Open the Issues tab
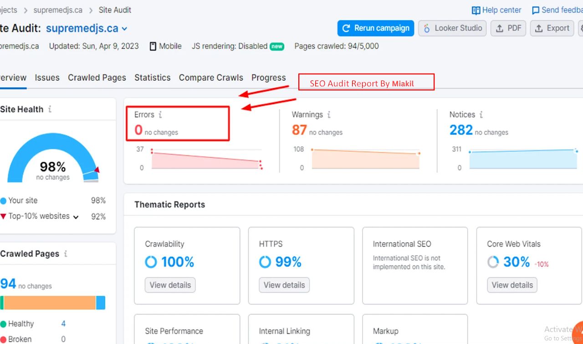This screenshot has height=344, width=583. pyautogui.click(x=47, y=78)
